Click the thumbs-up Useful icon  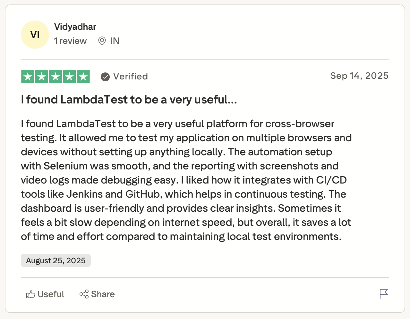tap(30, 294)
